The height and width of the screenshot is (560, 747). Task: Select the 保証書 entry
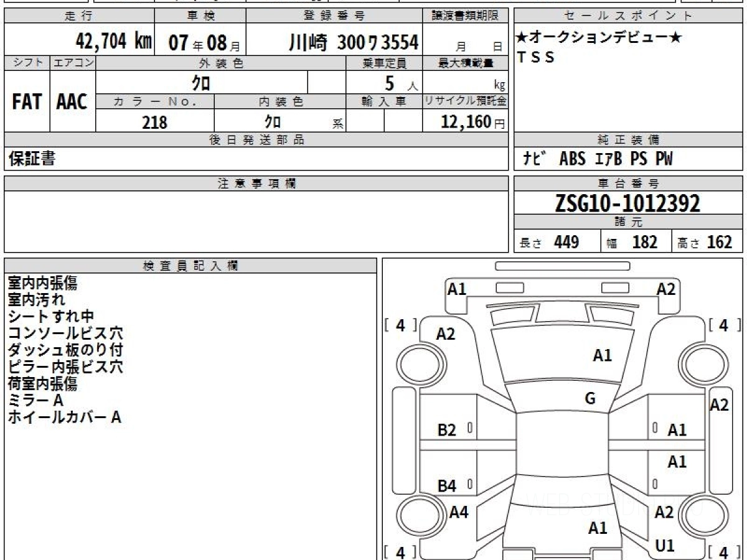(32, 159)
